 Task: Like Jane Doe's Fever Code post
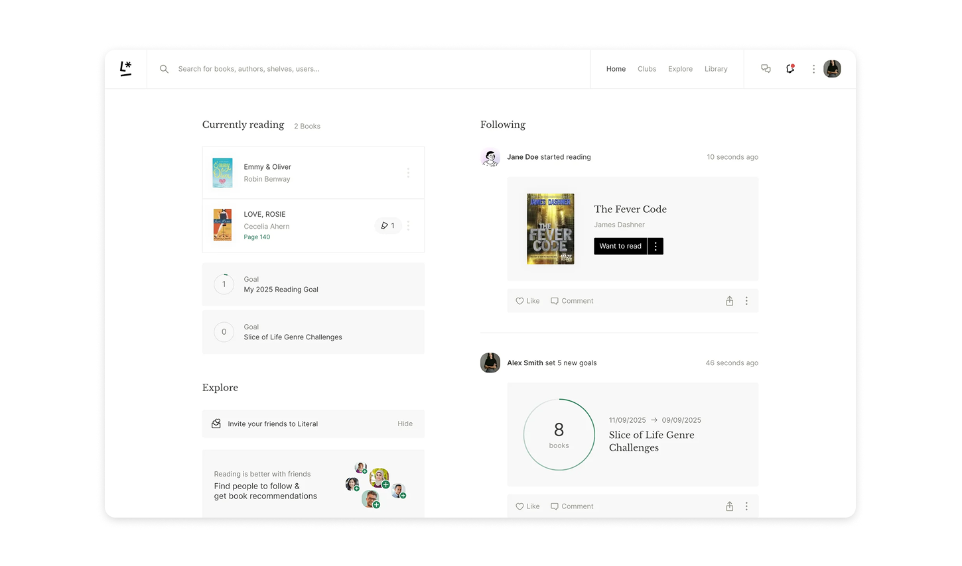(x=527, y=300)
